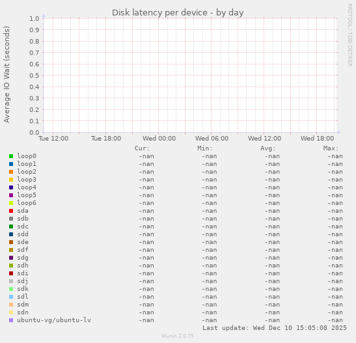Click the dark red sdi legend swatch

11,273
